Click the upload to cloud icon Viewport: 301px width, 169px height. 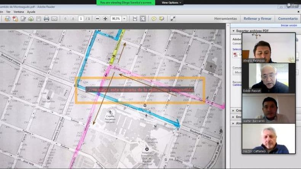[31, 19]
